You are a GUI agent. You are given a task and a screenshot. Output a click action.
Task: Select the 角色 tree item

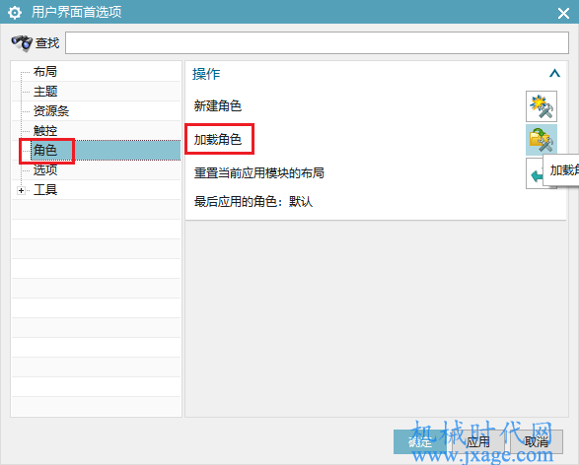tap(45, 150)
